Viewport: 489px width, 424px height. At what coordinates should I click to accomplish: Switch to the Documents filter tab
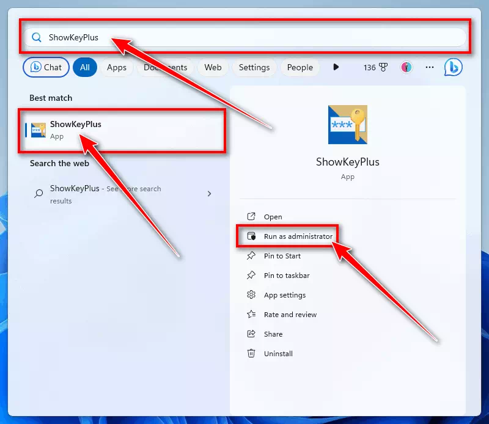165,67
